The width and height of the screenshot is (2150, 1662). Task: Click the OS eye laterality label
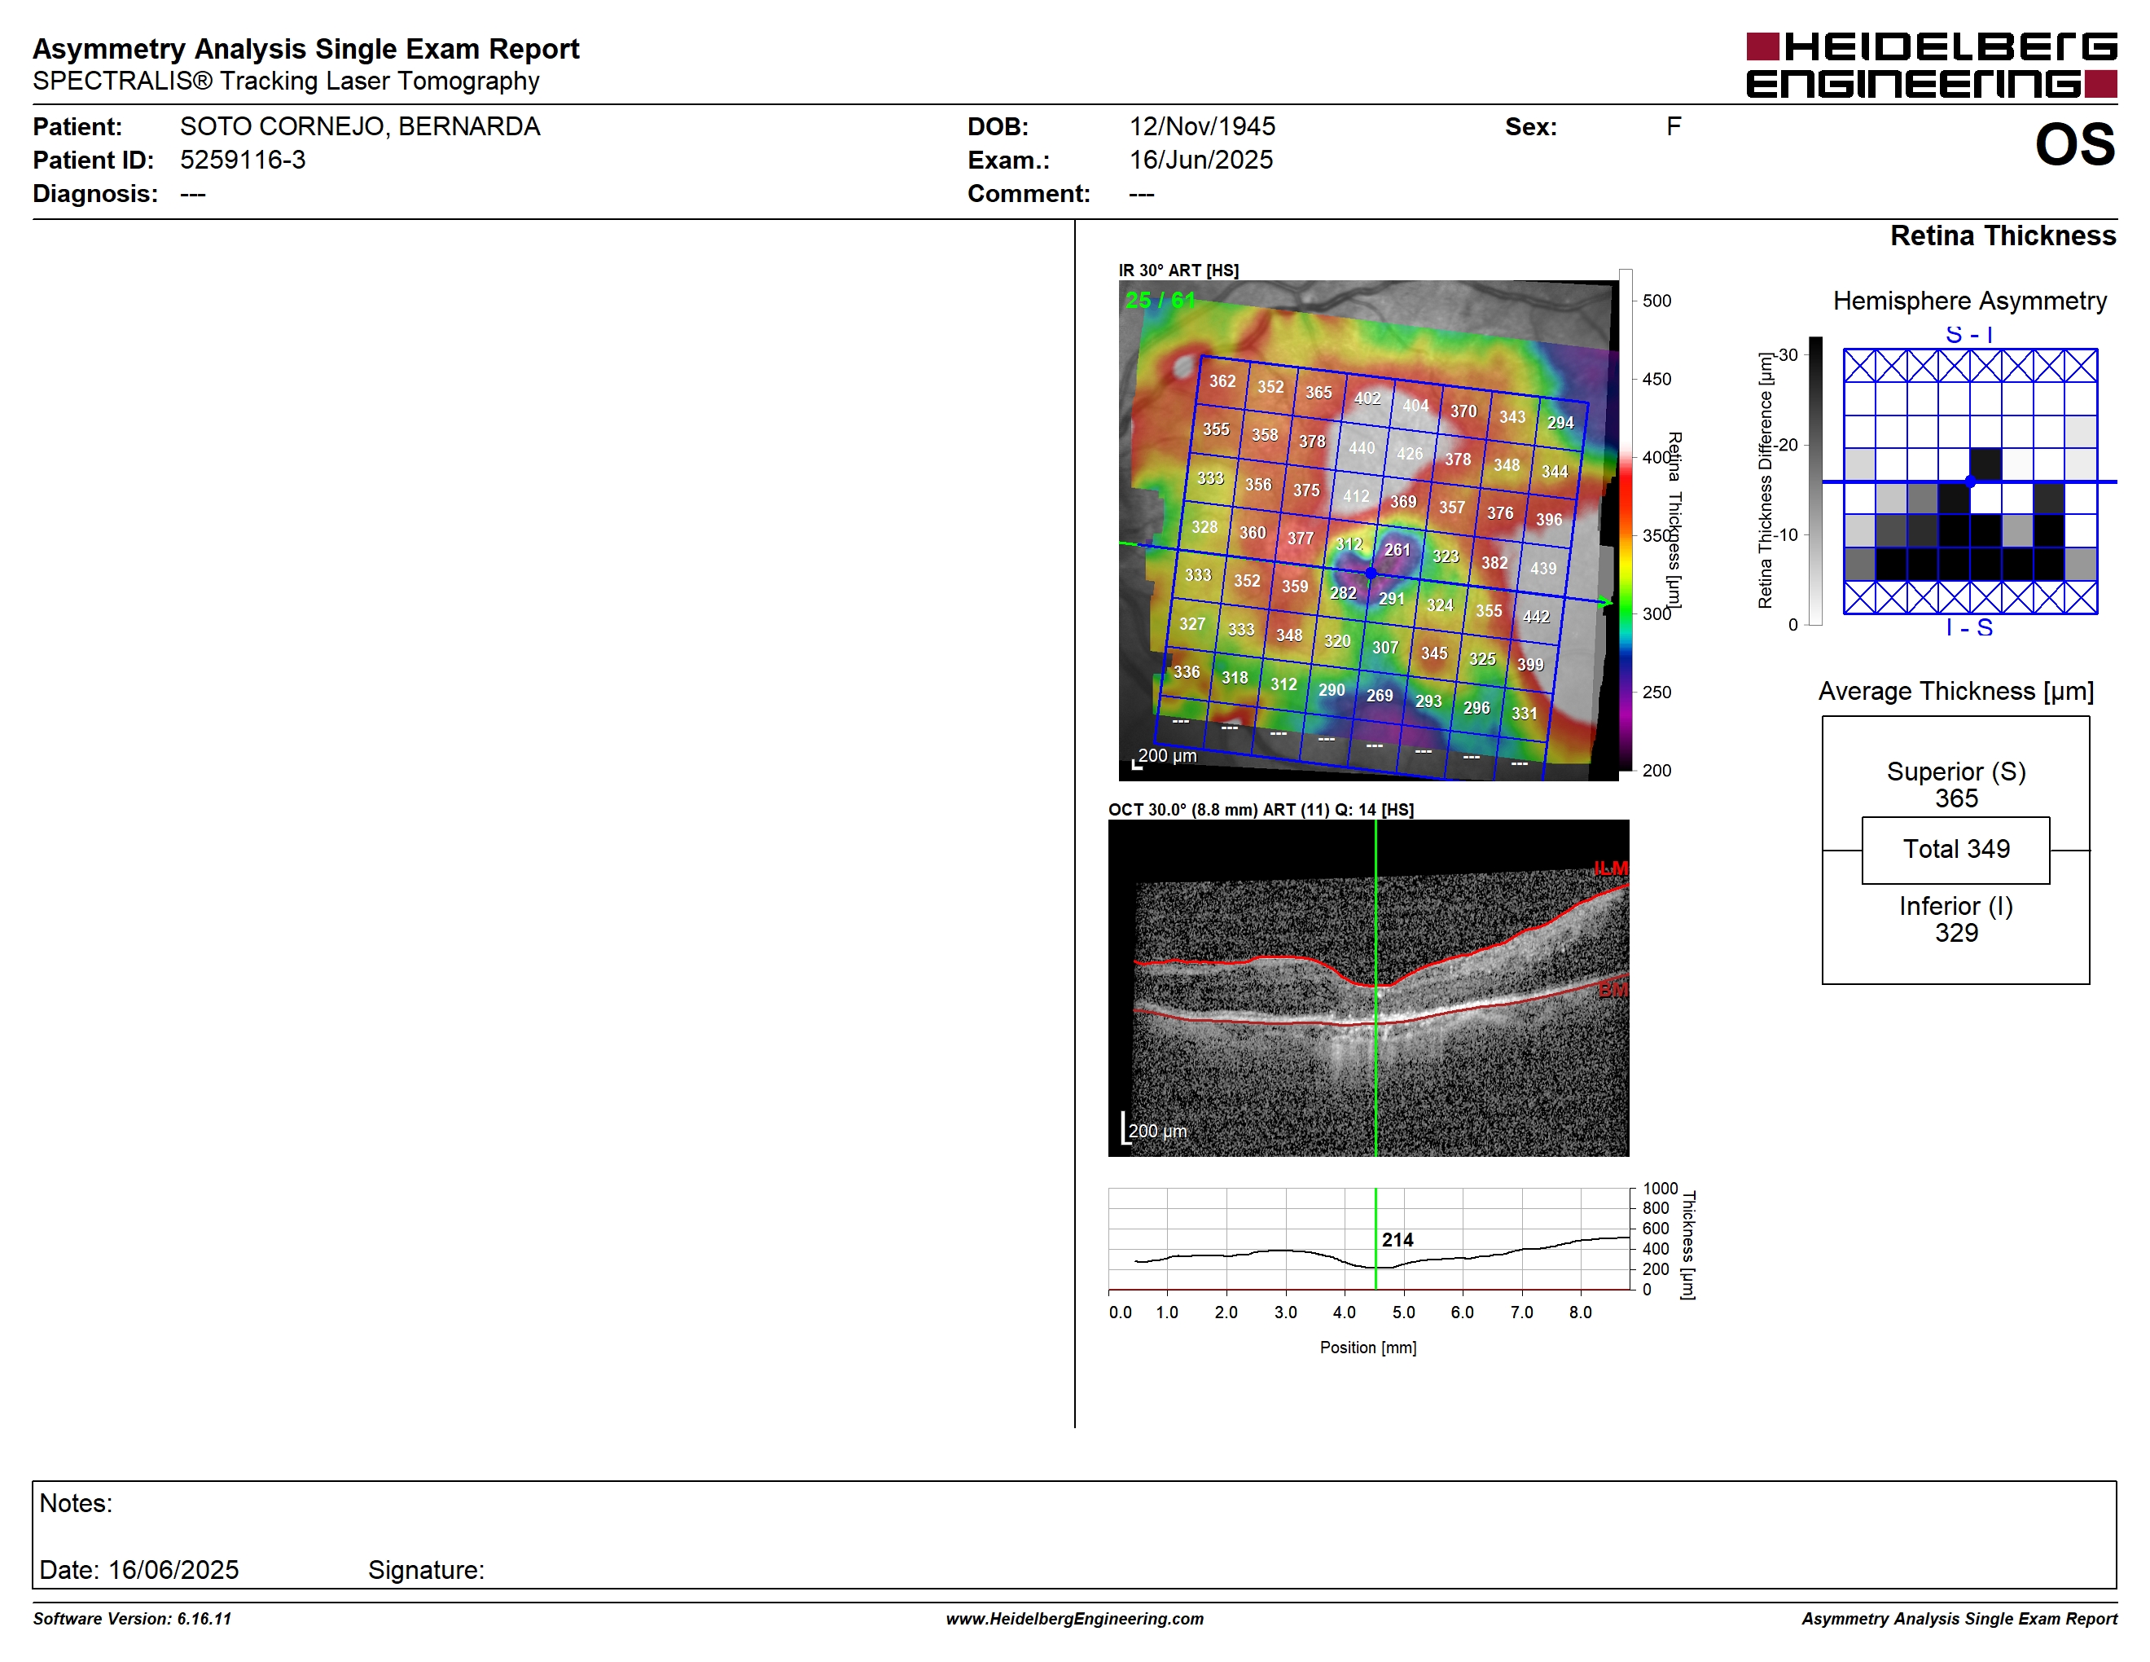tap(2075, 145)
